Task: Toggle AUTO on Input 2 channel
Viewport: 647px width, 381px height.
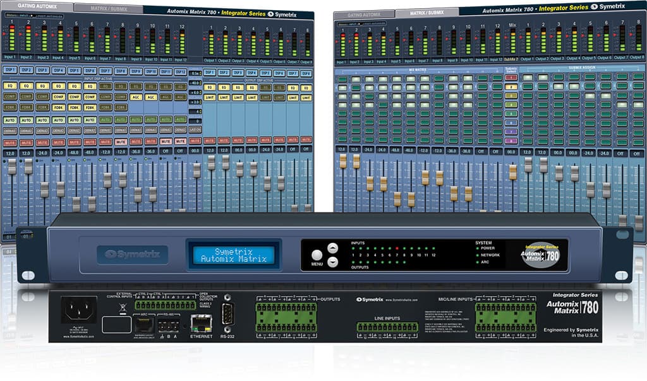Action: 26,120
